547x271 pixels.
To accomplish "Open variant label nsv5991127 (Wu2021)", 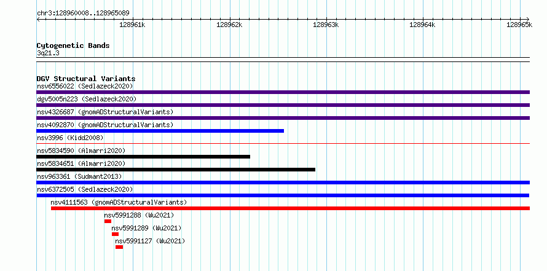I will click(x=150, y=241).
